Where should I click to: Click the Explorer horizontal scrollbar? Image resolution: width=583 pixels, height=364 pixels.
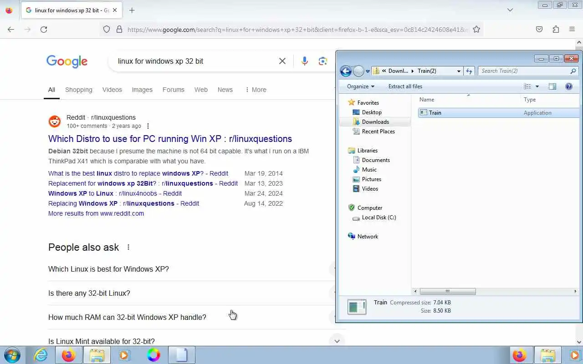pos(448,291)
